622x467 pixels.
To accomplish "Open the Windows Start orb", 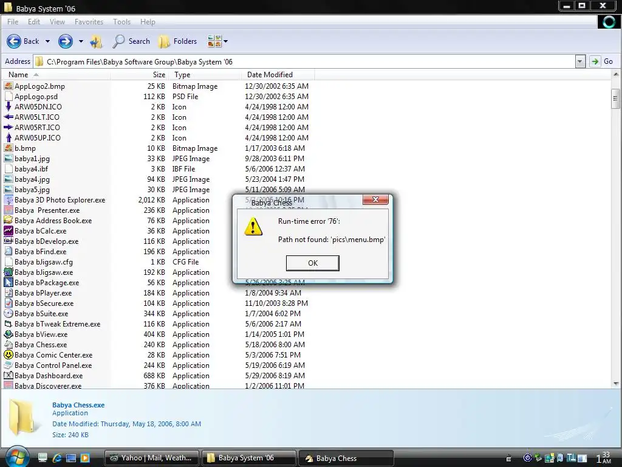I will (16, 457).
